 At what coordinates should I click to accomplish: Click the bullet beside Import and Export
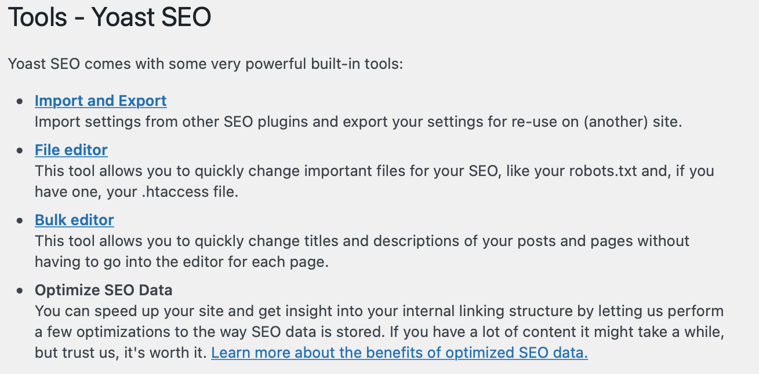[21, 101]
